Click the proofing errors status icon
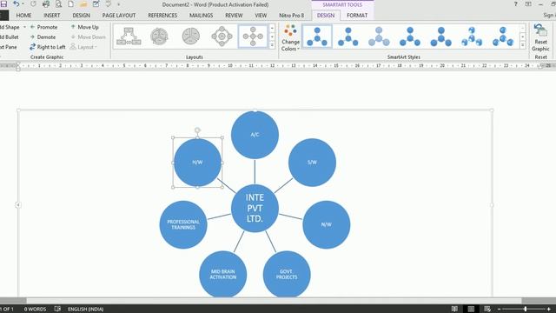This screenshot has height=313, width=556. [x=57, y=310]
